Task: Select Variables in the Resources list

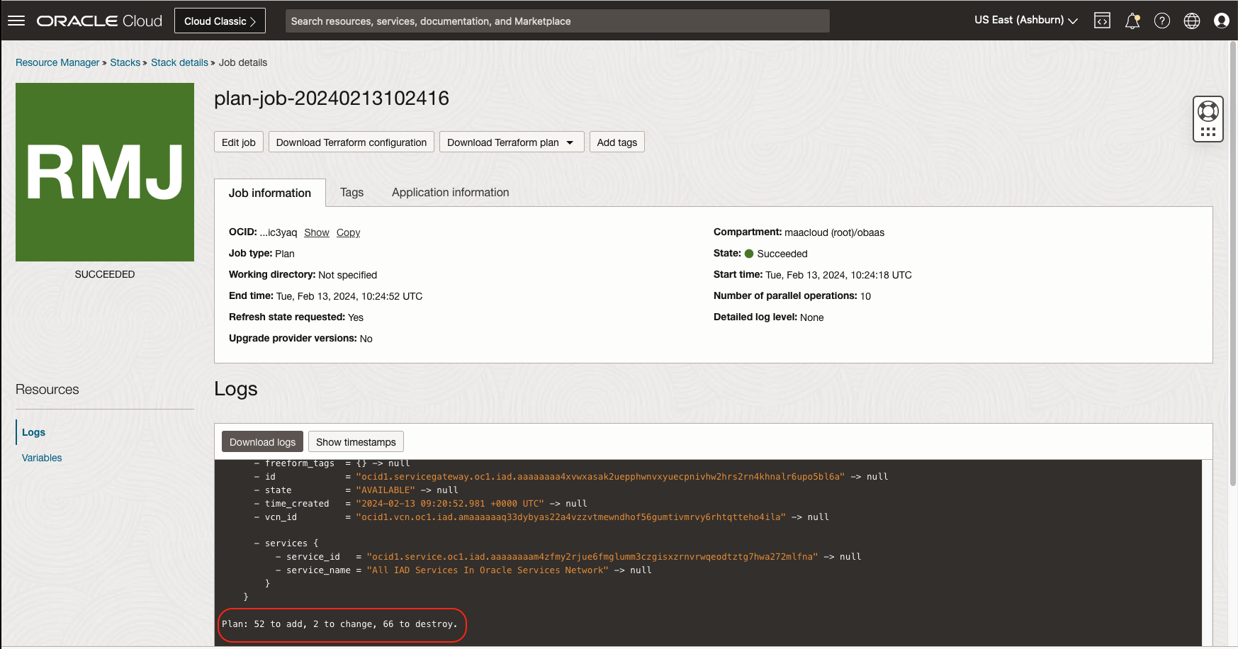Action: [42, 458]
